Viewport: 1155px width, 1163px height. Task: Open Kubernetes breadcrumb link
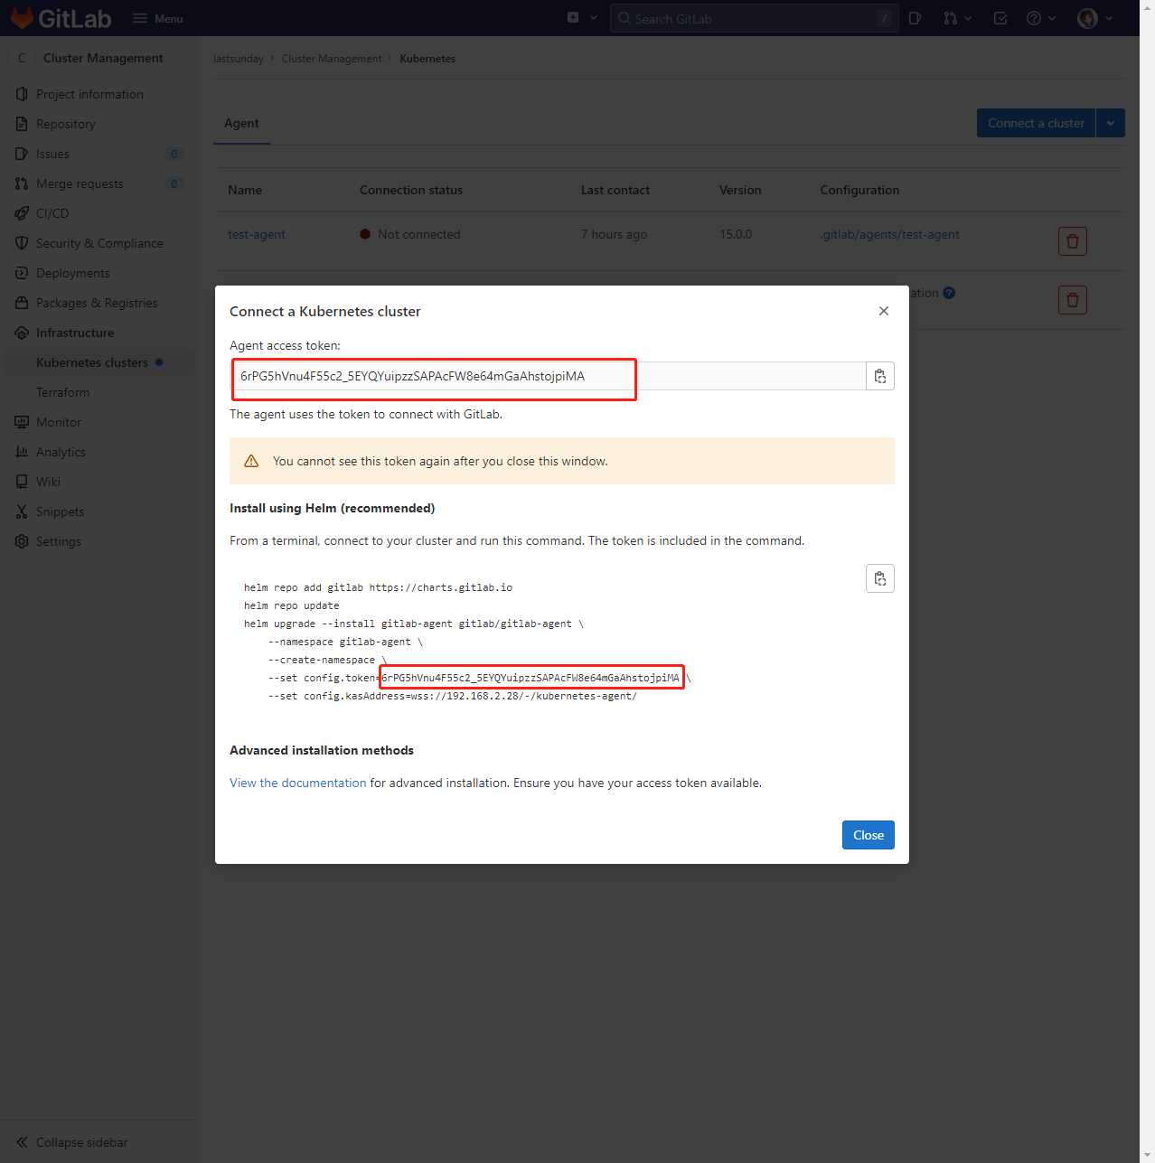427,59
